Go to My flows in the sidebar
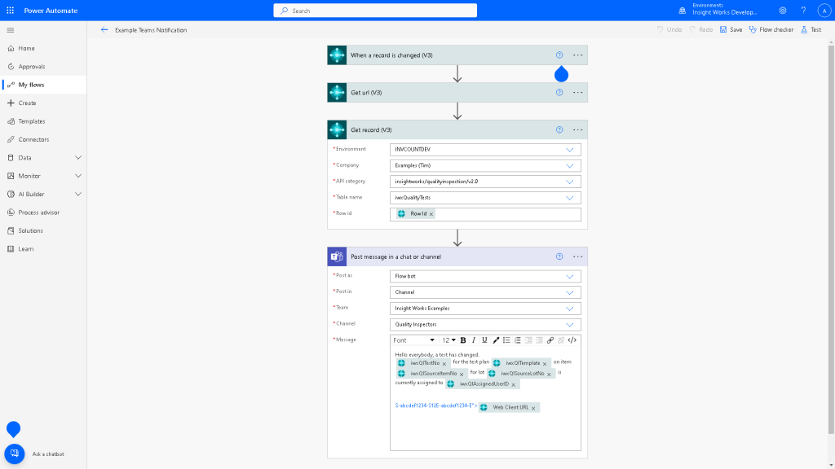This screenshot has height=469, width=835. tap(32, 85)
